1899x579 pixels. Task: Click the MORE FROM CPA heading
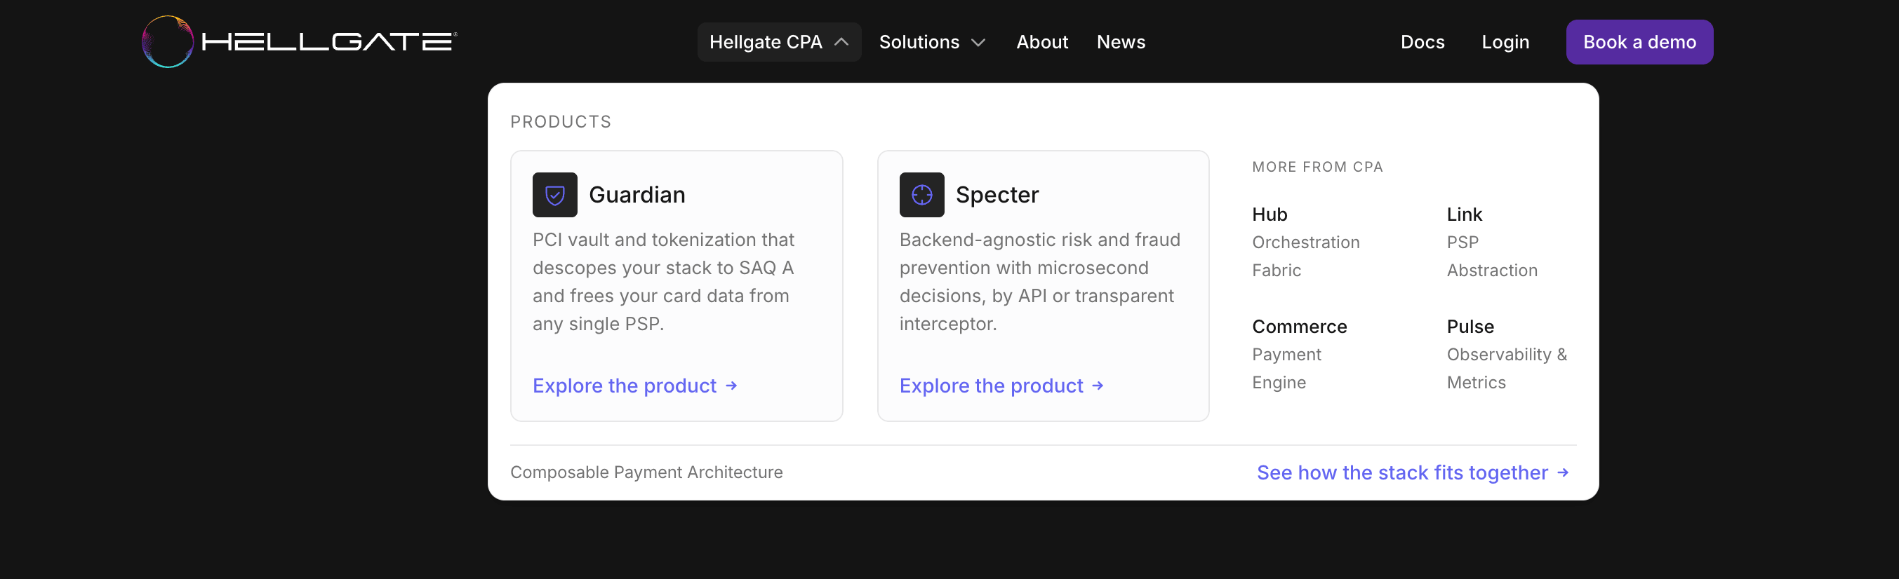coord(1317,168)
